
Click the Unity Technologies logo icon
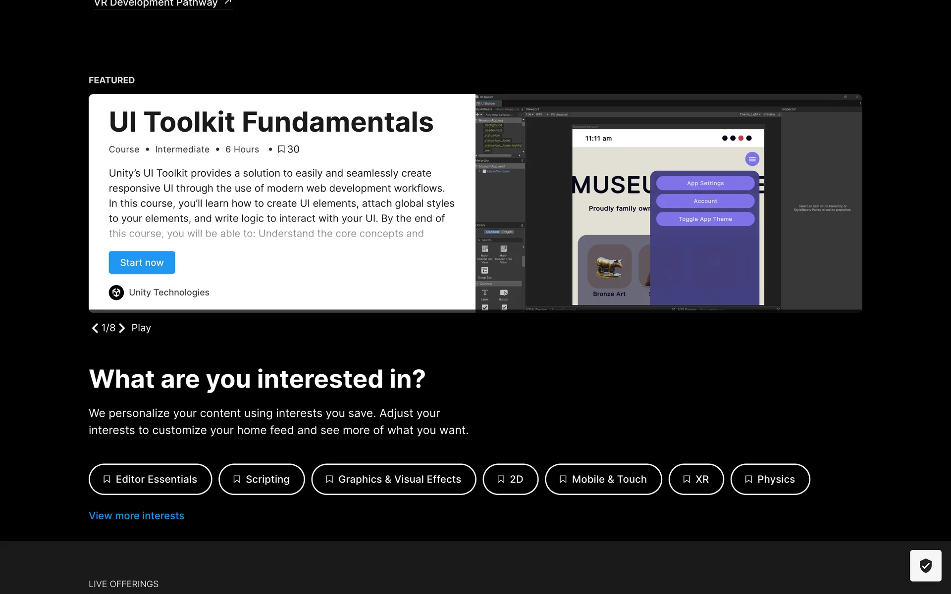click(x=116, y=293)
